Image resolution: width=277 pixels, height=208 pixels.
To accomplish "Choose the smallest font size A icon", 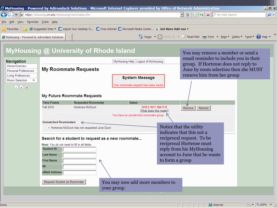I will pos(16,88).
